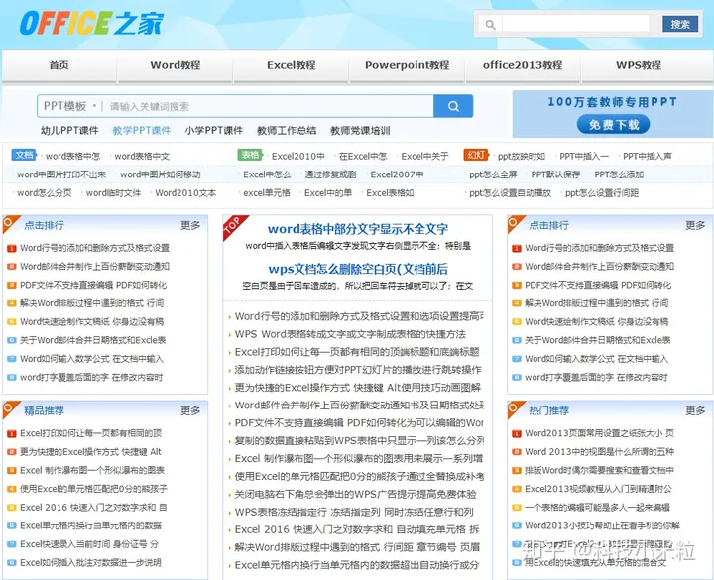Click the 搜索 button in the header
This screenshot has height=580, width=714.
(x=680, y=24)
